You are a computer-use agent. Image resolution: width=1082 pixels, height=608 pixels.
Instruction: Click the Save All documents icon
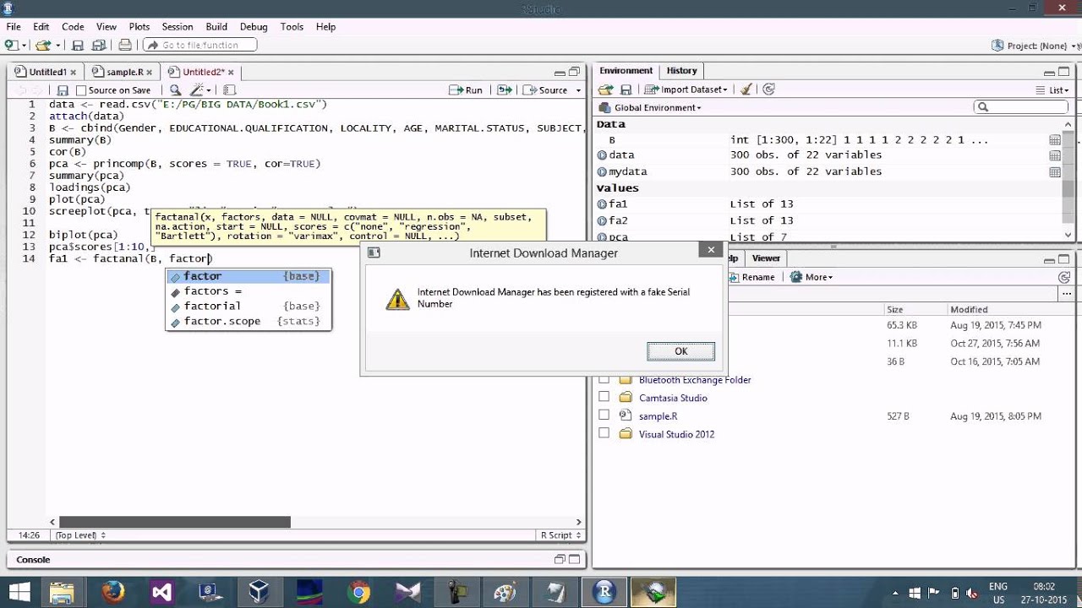click(x=99, y=45)
